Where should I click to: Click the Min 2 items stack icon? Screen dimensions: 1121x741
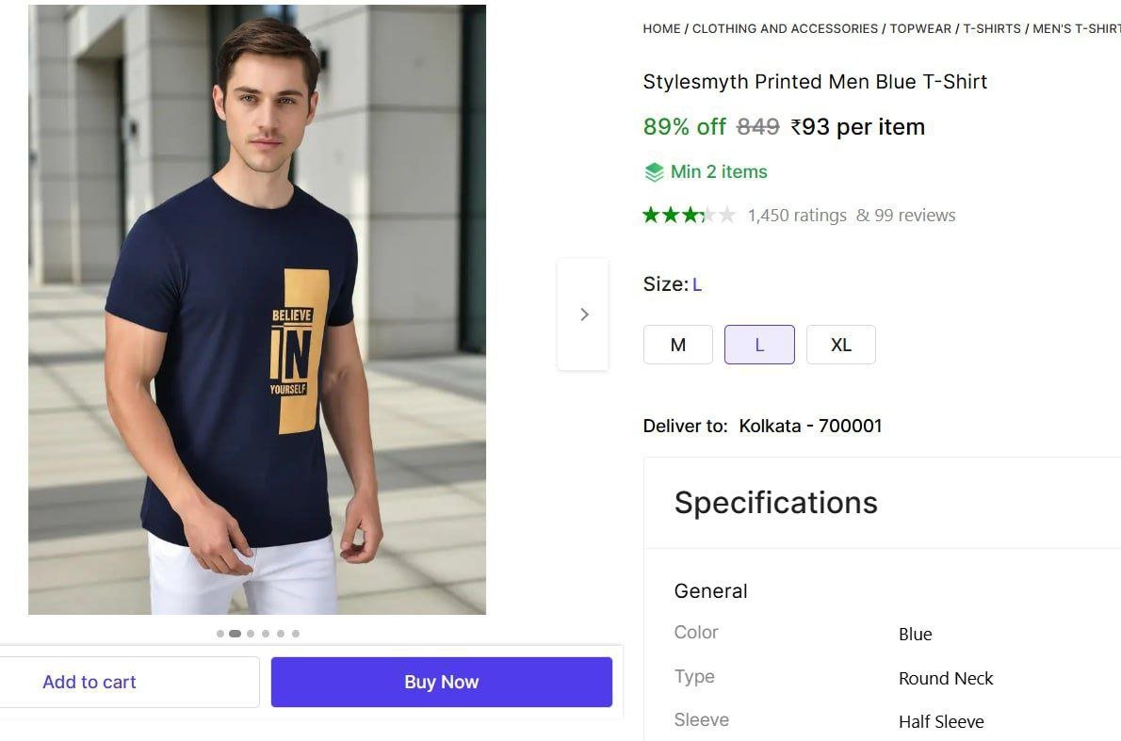point(654,172)
